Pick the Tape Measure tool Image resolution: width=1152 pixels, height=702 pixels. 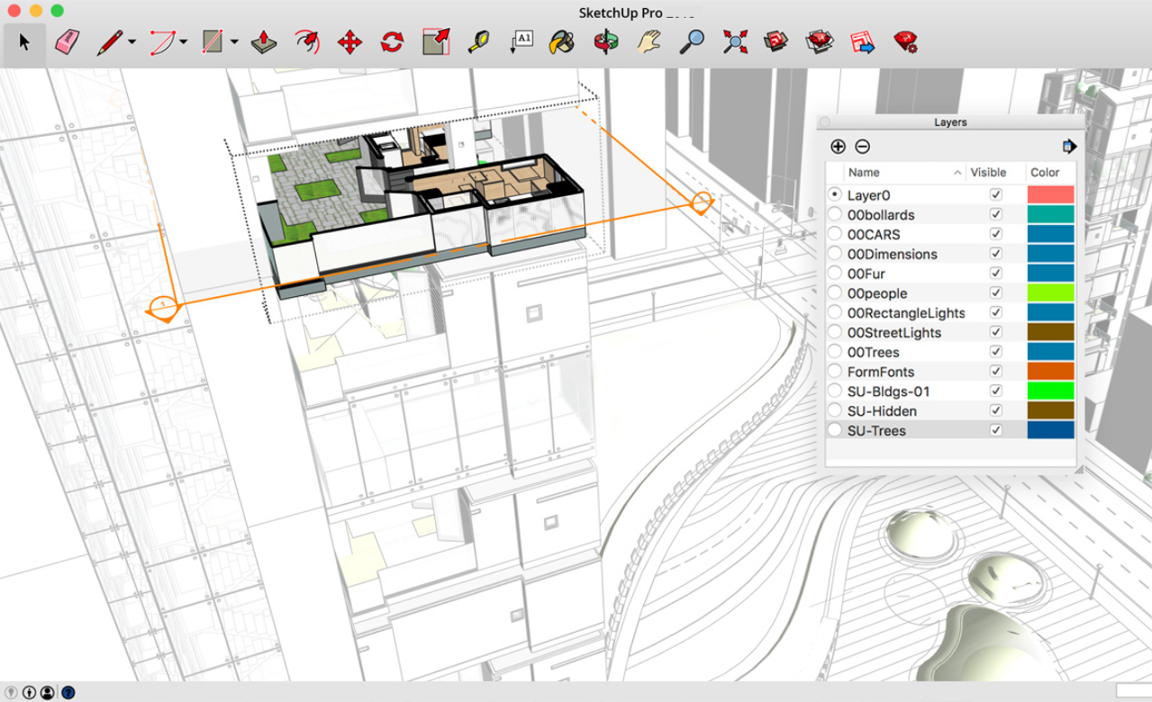tap(478, 42)
